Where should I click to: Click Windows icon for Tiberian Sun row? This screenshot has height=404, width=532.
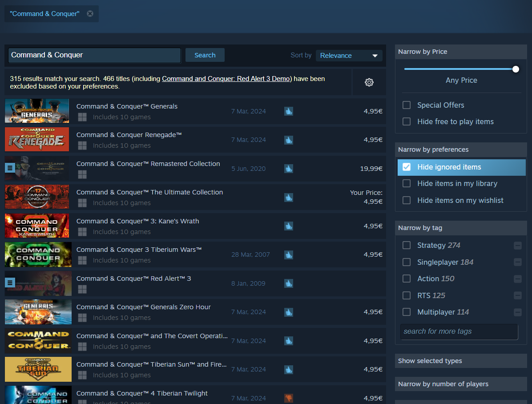82,375
